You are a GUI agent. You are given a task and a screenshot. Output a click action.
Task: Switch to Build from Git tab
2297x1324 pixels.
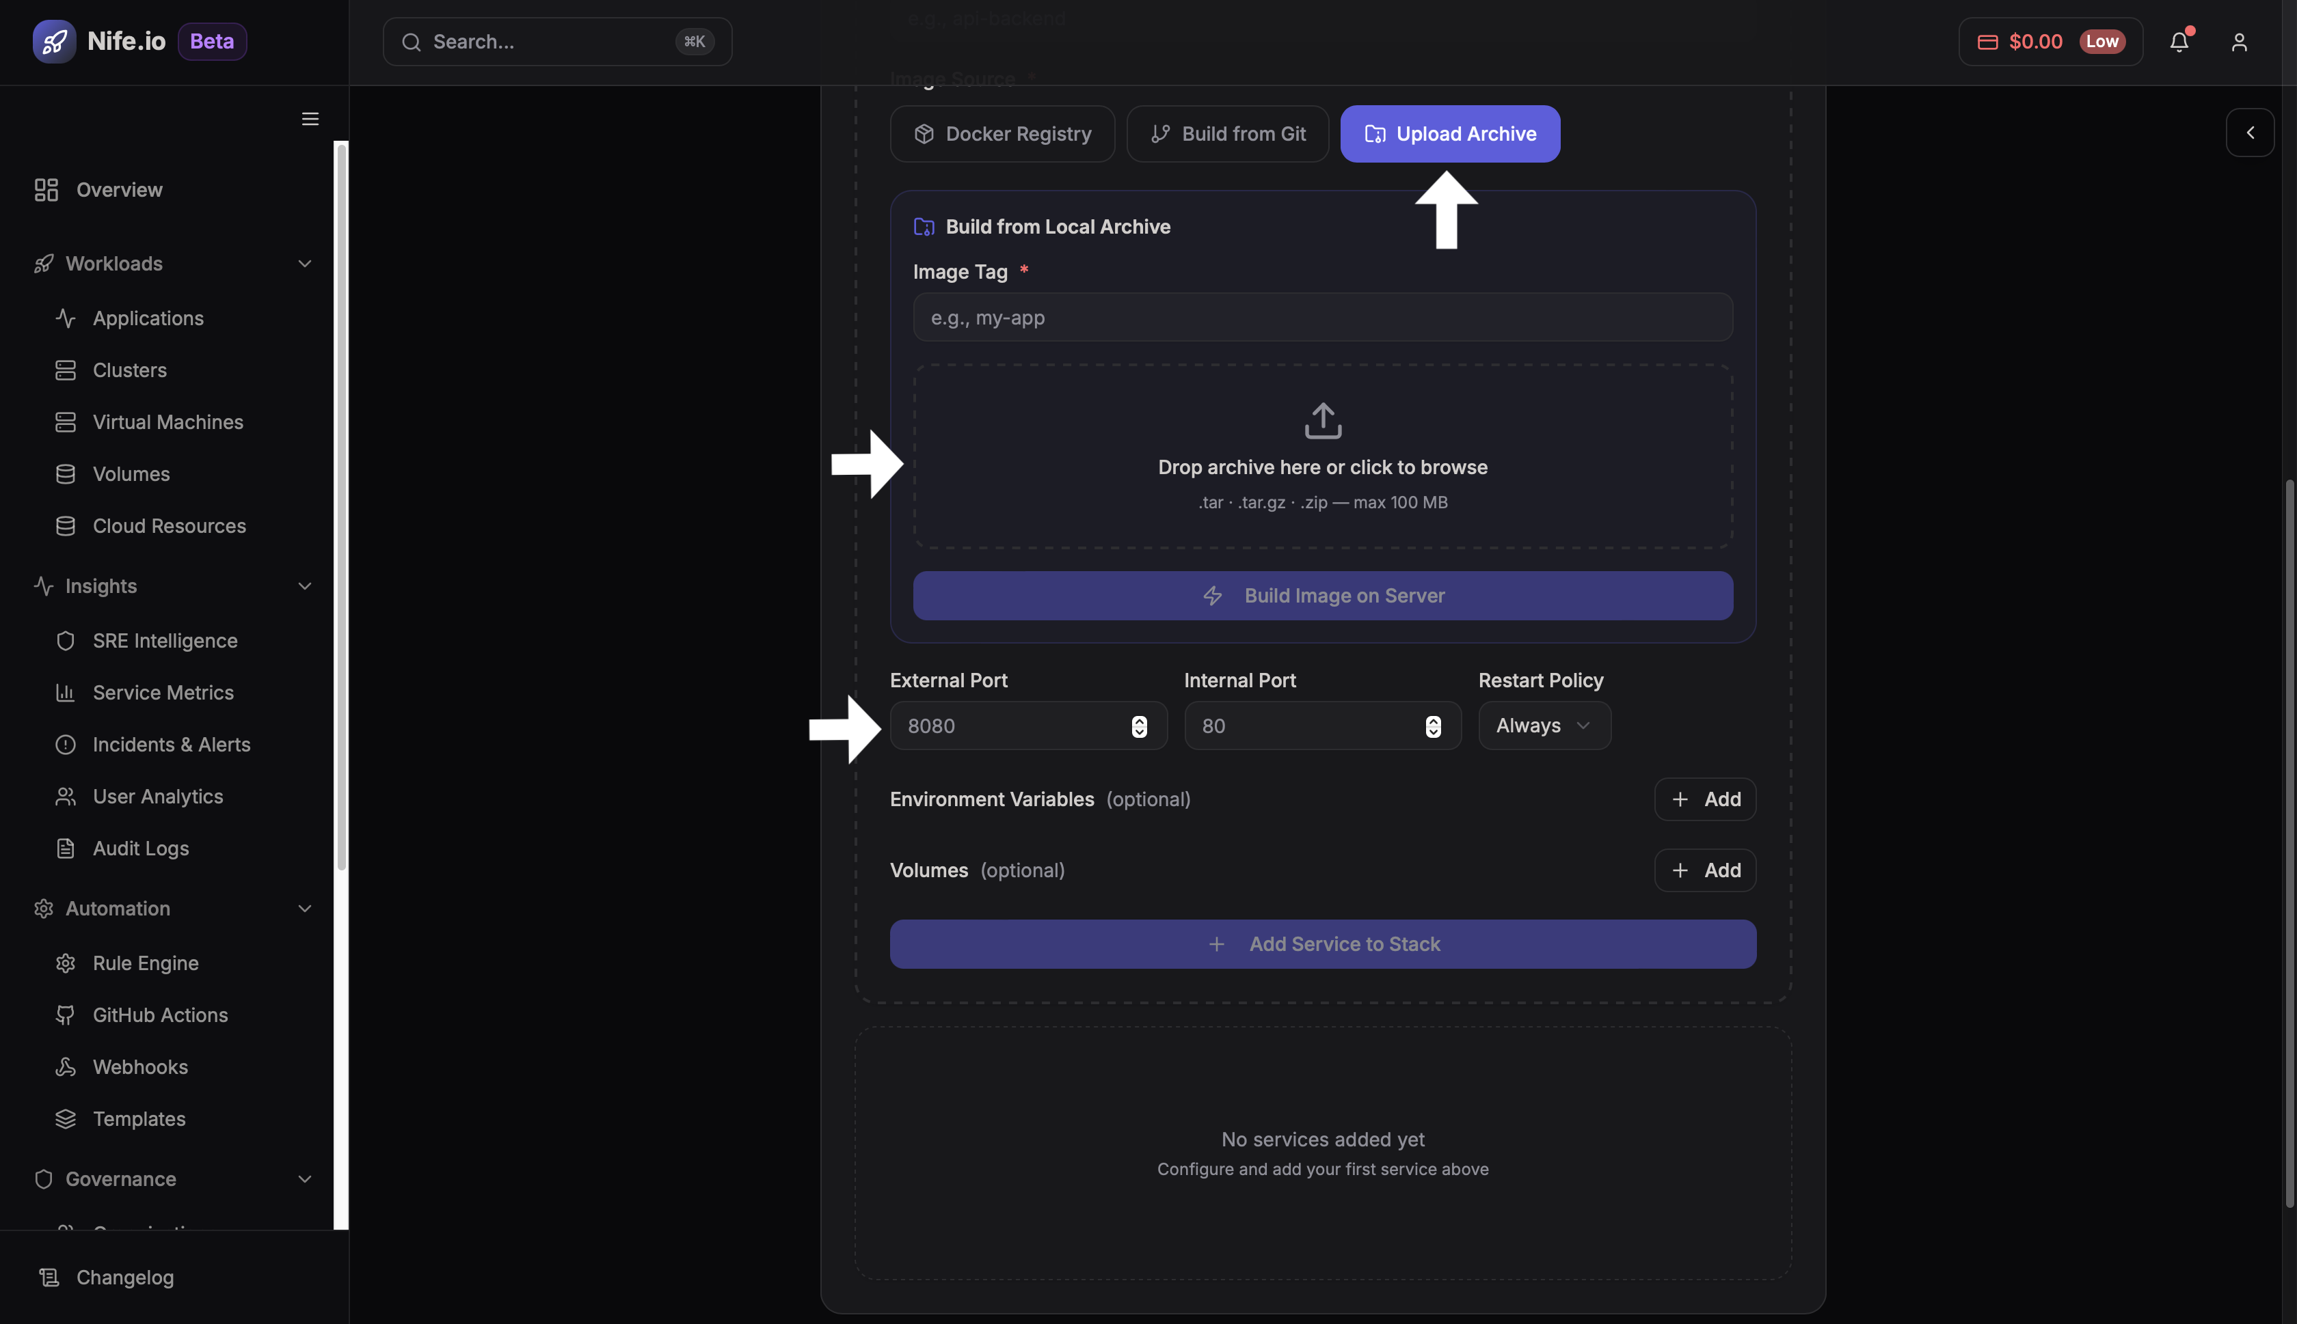click(x=1226, y=133)
